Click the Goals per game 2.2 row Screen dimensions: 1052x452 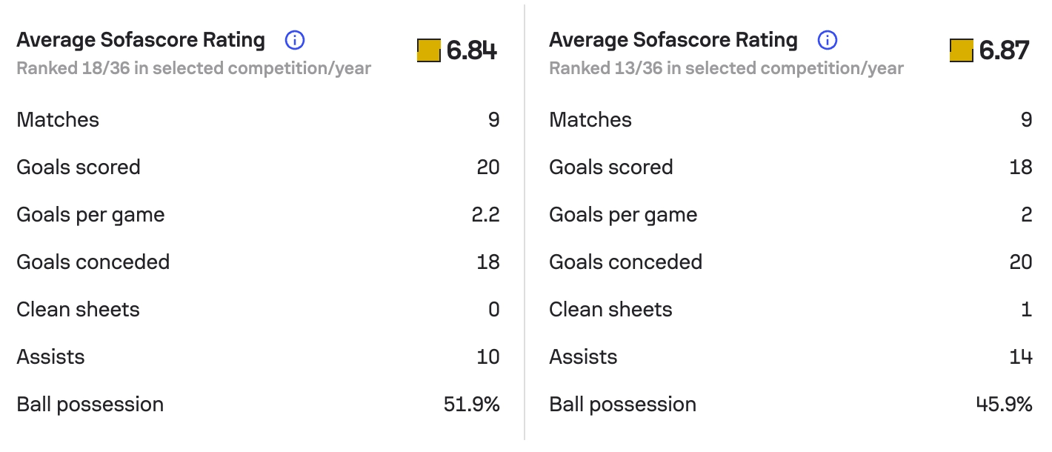[258, 215]
